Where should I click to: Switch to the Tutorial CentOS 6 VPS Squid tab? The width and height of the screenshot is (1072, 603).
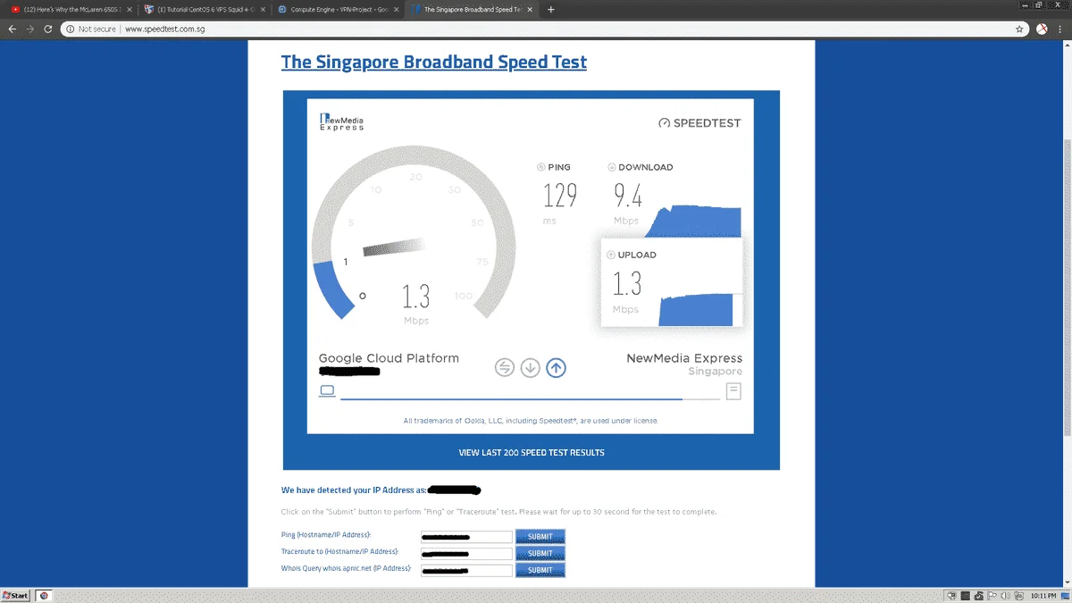point(204,10)
